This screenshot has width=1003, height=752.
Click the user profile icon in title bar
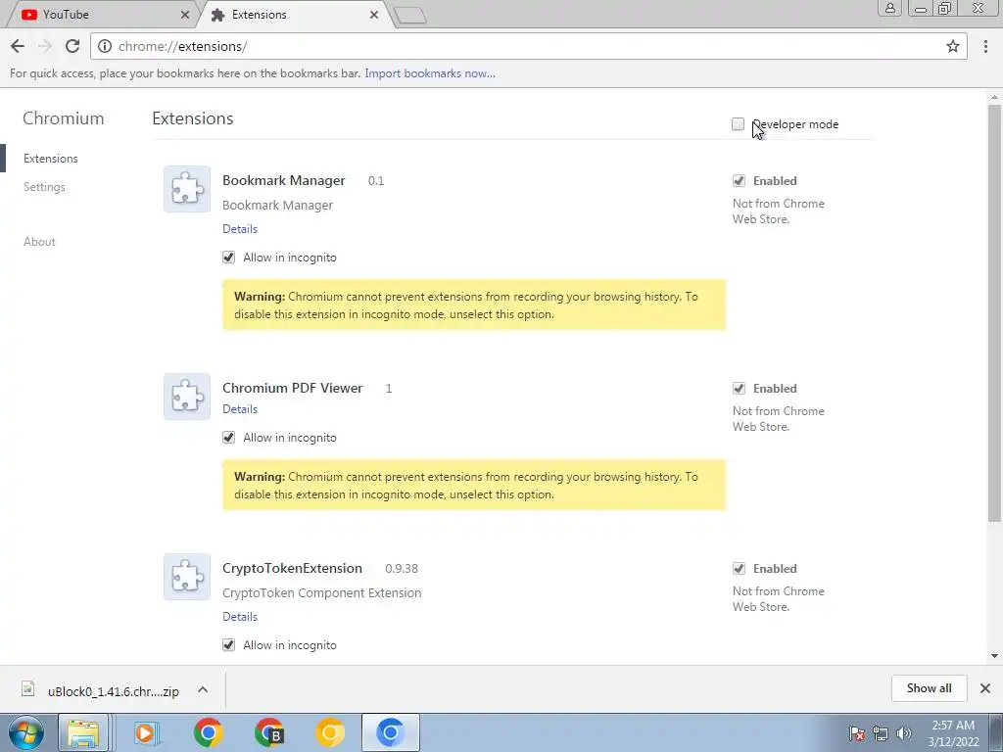[x=889, y=8]
